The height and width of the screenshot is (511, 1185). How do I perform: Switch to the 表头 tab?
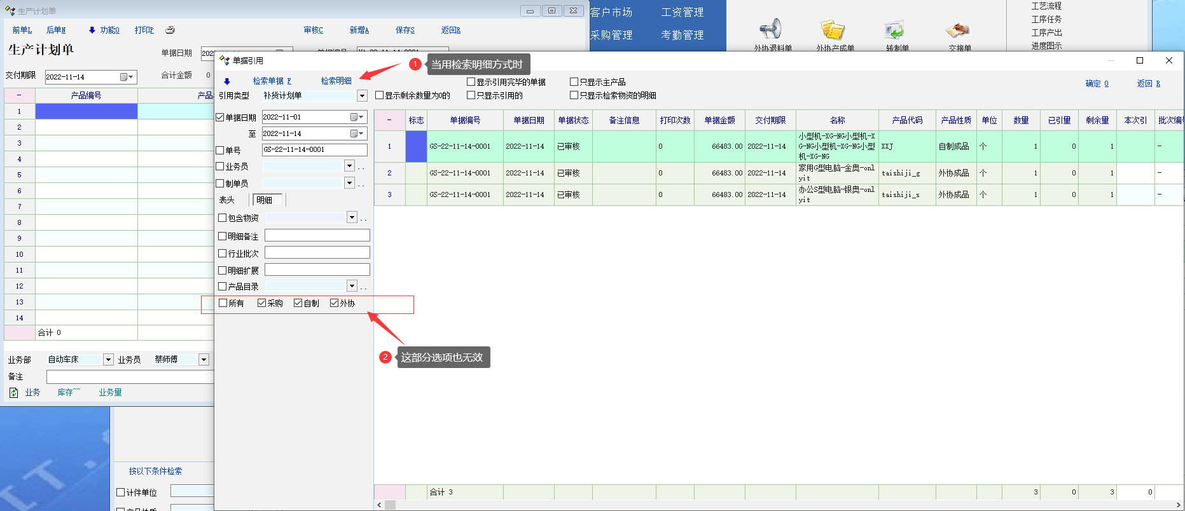coord(227,200)
